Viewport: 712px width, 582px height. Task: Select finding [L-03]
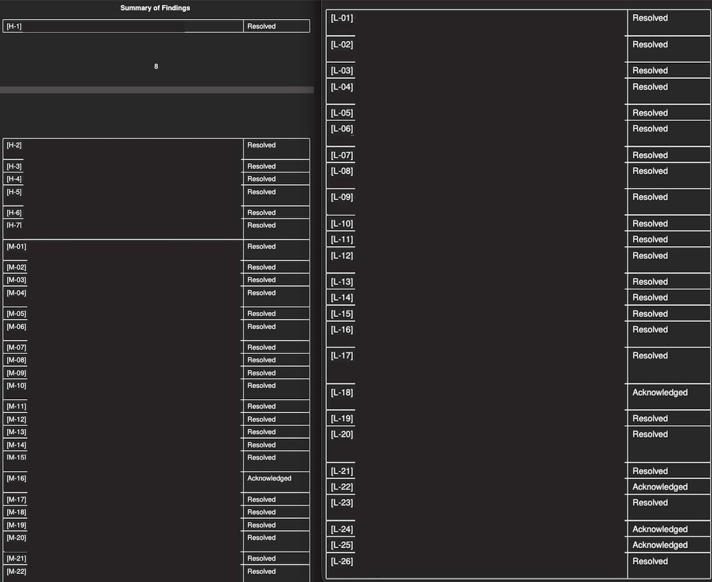342,71
